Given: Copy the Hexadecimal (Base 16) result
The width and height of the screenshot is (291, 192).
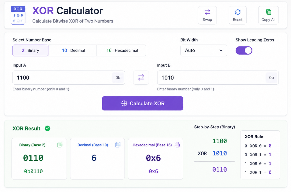Looking at the screenshot, I should (177, 145).
